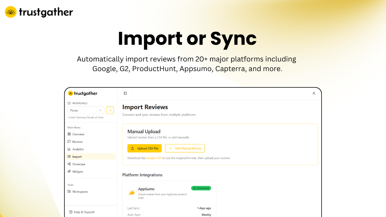Screen dimensions: 386x217
Task: Click Help & Support link
Action: coord(84,212)
